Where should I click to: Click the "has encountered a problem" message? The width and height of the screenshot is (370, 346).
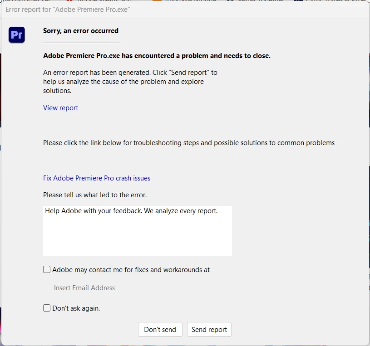[x=157, y=56]
